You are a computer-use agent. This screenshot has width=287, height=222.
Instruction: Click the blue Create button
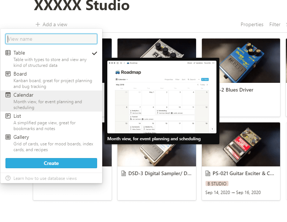click(51, 163)
